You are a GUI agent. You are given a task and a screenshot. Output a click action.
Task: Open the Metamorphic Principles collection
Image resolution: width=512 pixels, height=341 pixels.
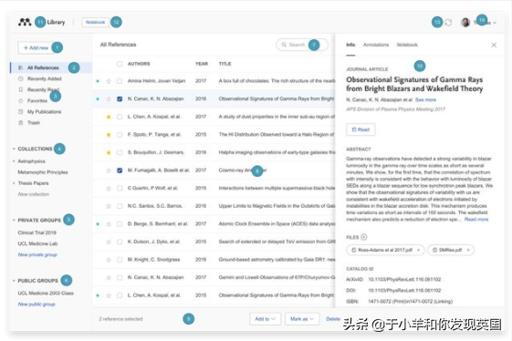[43, 172]
